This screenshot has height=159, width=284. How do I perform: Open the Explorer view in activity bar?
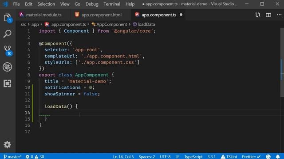click(8, 18)
